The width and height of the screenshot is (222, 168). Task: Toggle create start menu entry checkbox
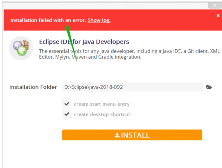tap(66, 104)
